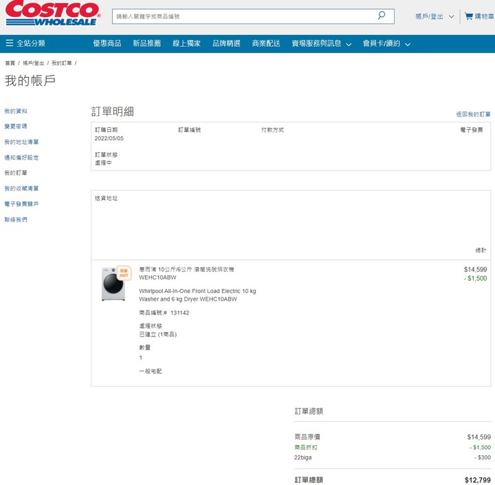
Task: Click processing status 已建立 (1商品)
Action: [158, 334]
